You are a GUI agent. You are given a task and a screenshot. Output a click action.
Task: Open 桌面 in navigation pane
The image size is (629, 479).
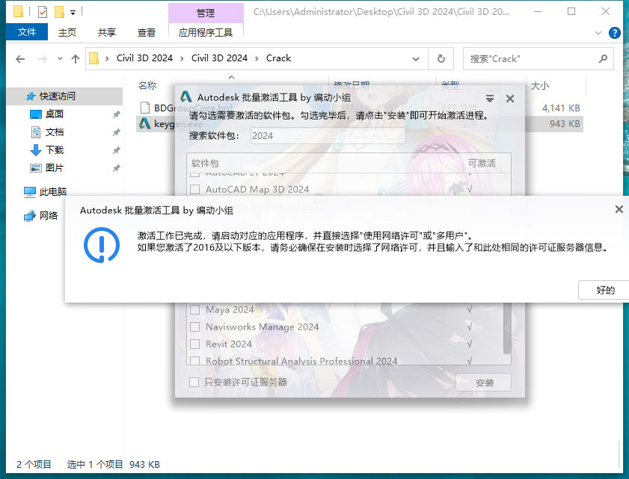pyautogui.click(x=54, y=114)
